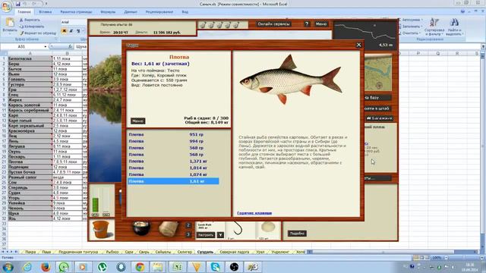Switch to the Селигер sheet tab
The height and width of the screenshot is (273, 486).
point(185,252)
